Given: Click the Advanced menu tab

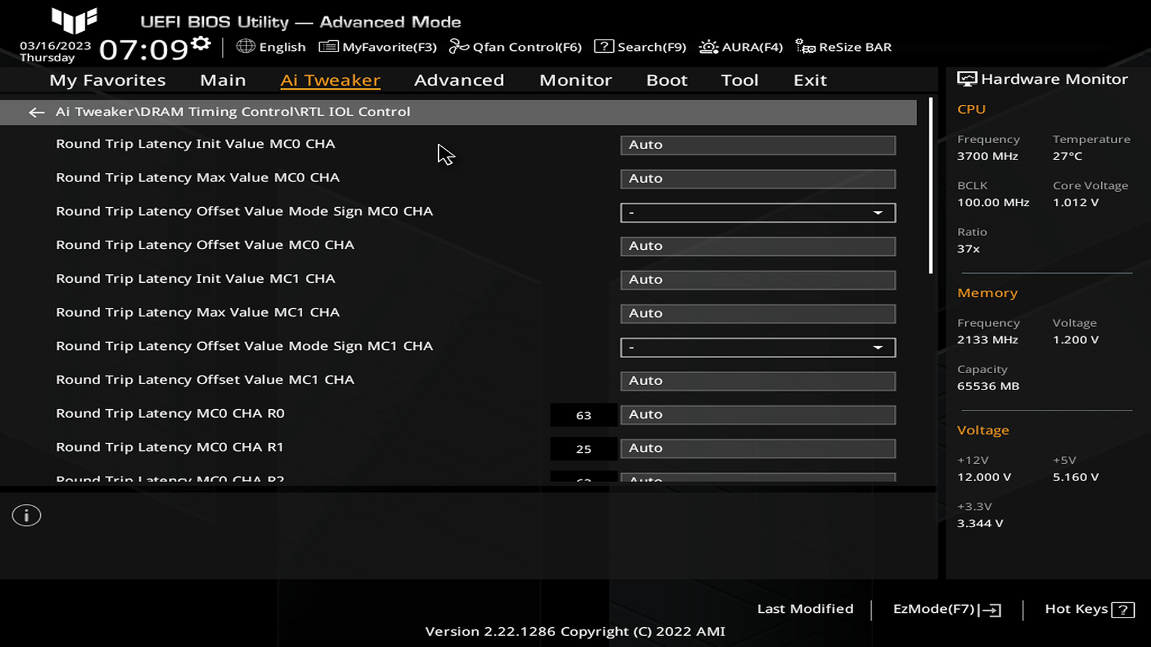Looking at the screenshot, I should [x=459, y=80].
